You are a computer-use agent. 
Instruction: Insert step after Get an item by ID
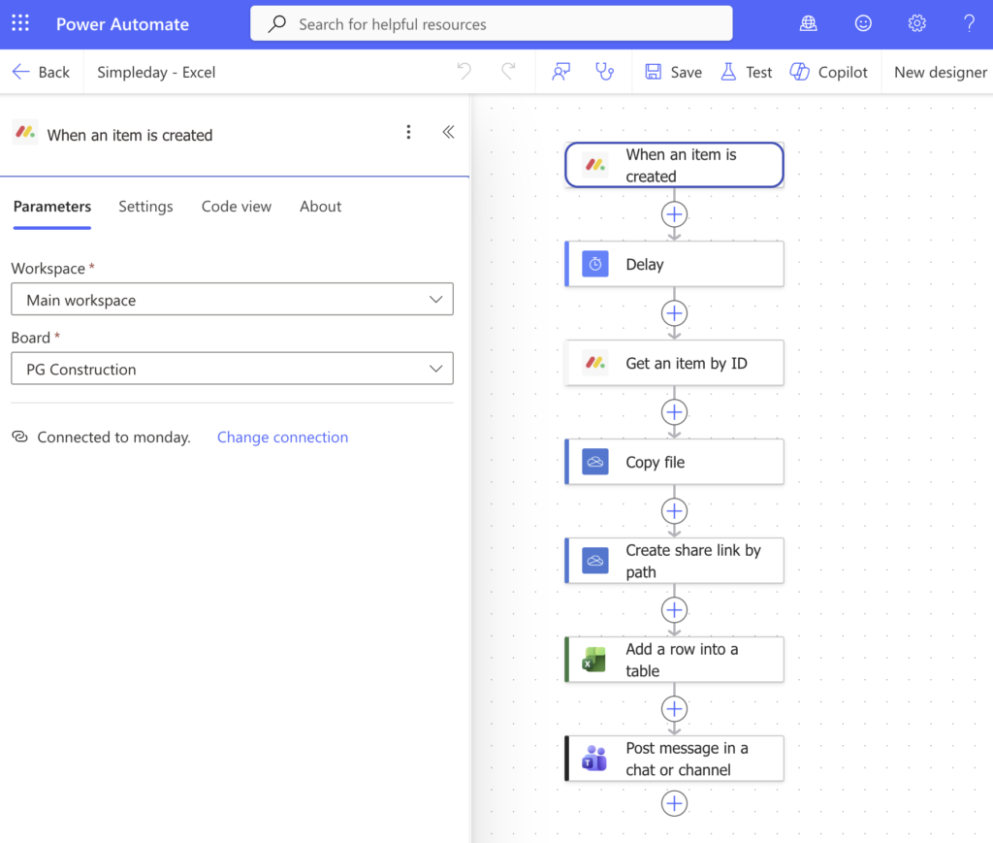(675, 412)
